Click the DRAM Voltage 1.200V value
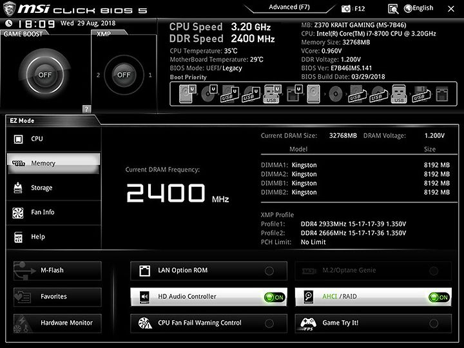This screenshot has height=348, width=464. [434, 135]
